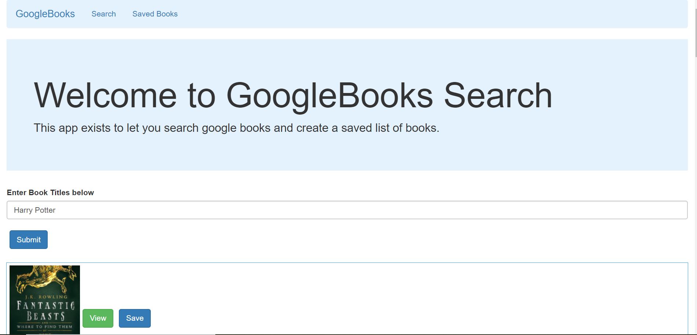The image size is (697, 335).
Task: Save the Fantastic Beasts book
Action: click(135, 318)
